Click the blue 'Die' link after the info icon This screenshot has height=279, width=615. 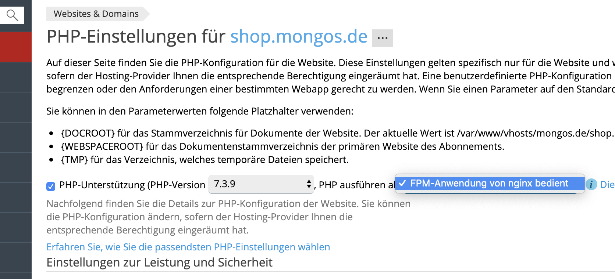click(607, 185)
